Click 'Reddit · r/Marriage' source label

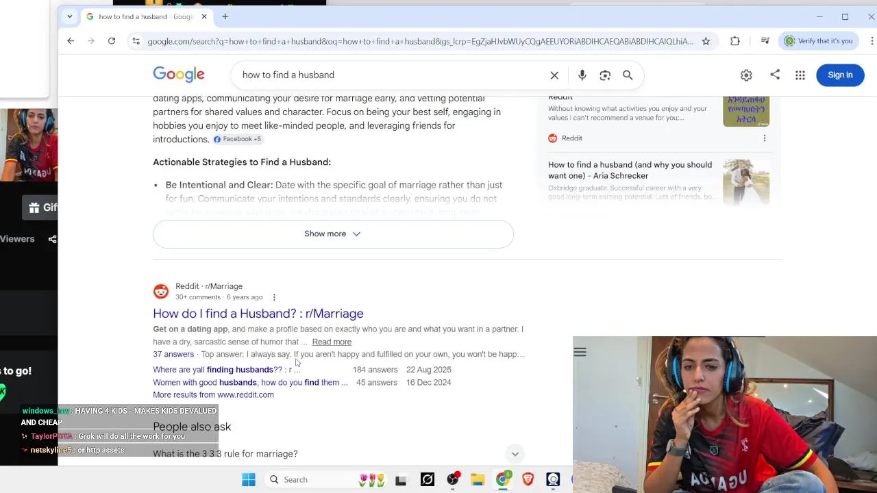tap(209, 286)
